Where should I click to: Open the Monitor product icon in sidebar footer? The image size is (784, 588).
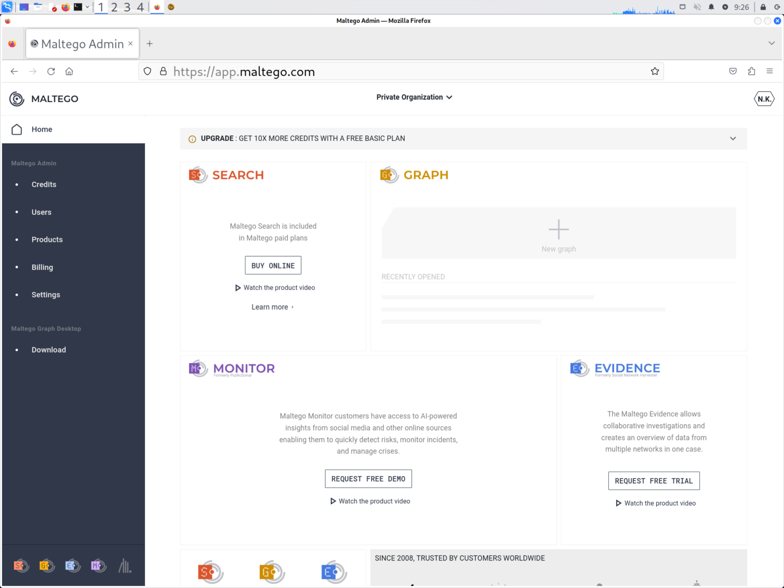coord(99,566)
